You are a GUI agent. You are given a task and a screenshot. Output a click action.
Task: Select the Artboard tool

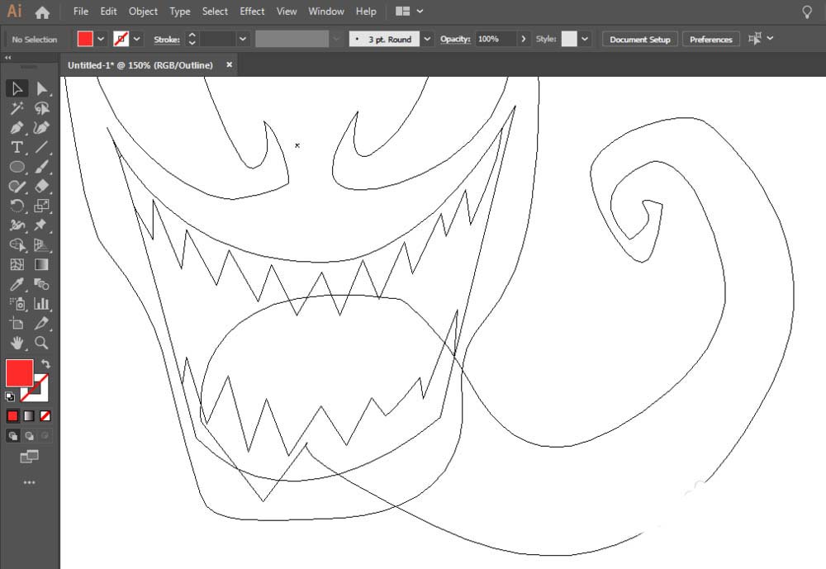[17, 323]
